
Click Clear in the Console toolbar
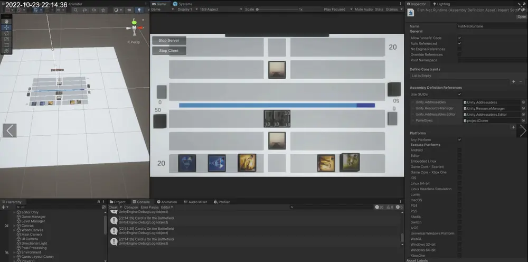[x=114, y=207]
